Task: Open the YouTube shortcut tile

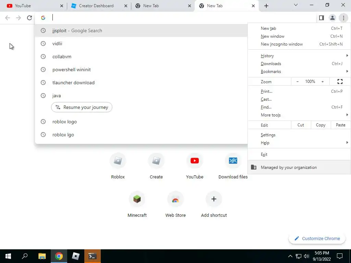Action: coord(195,166)
